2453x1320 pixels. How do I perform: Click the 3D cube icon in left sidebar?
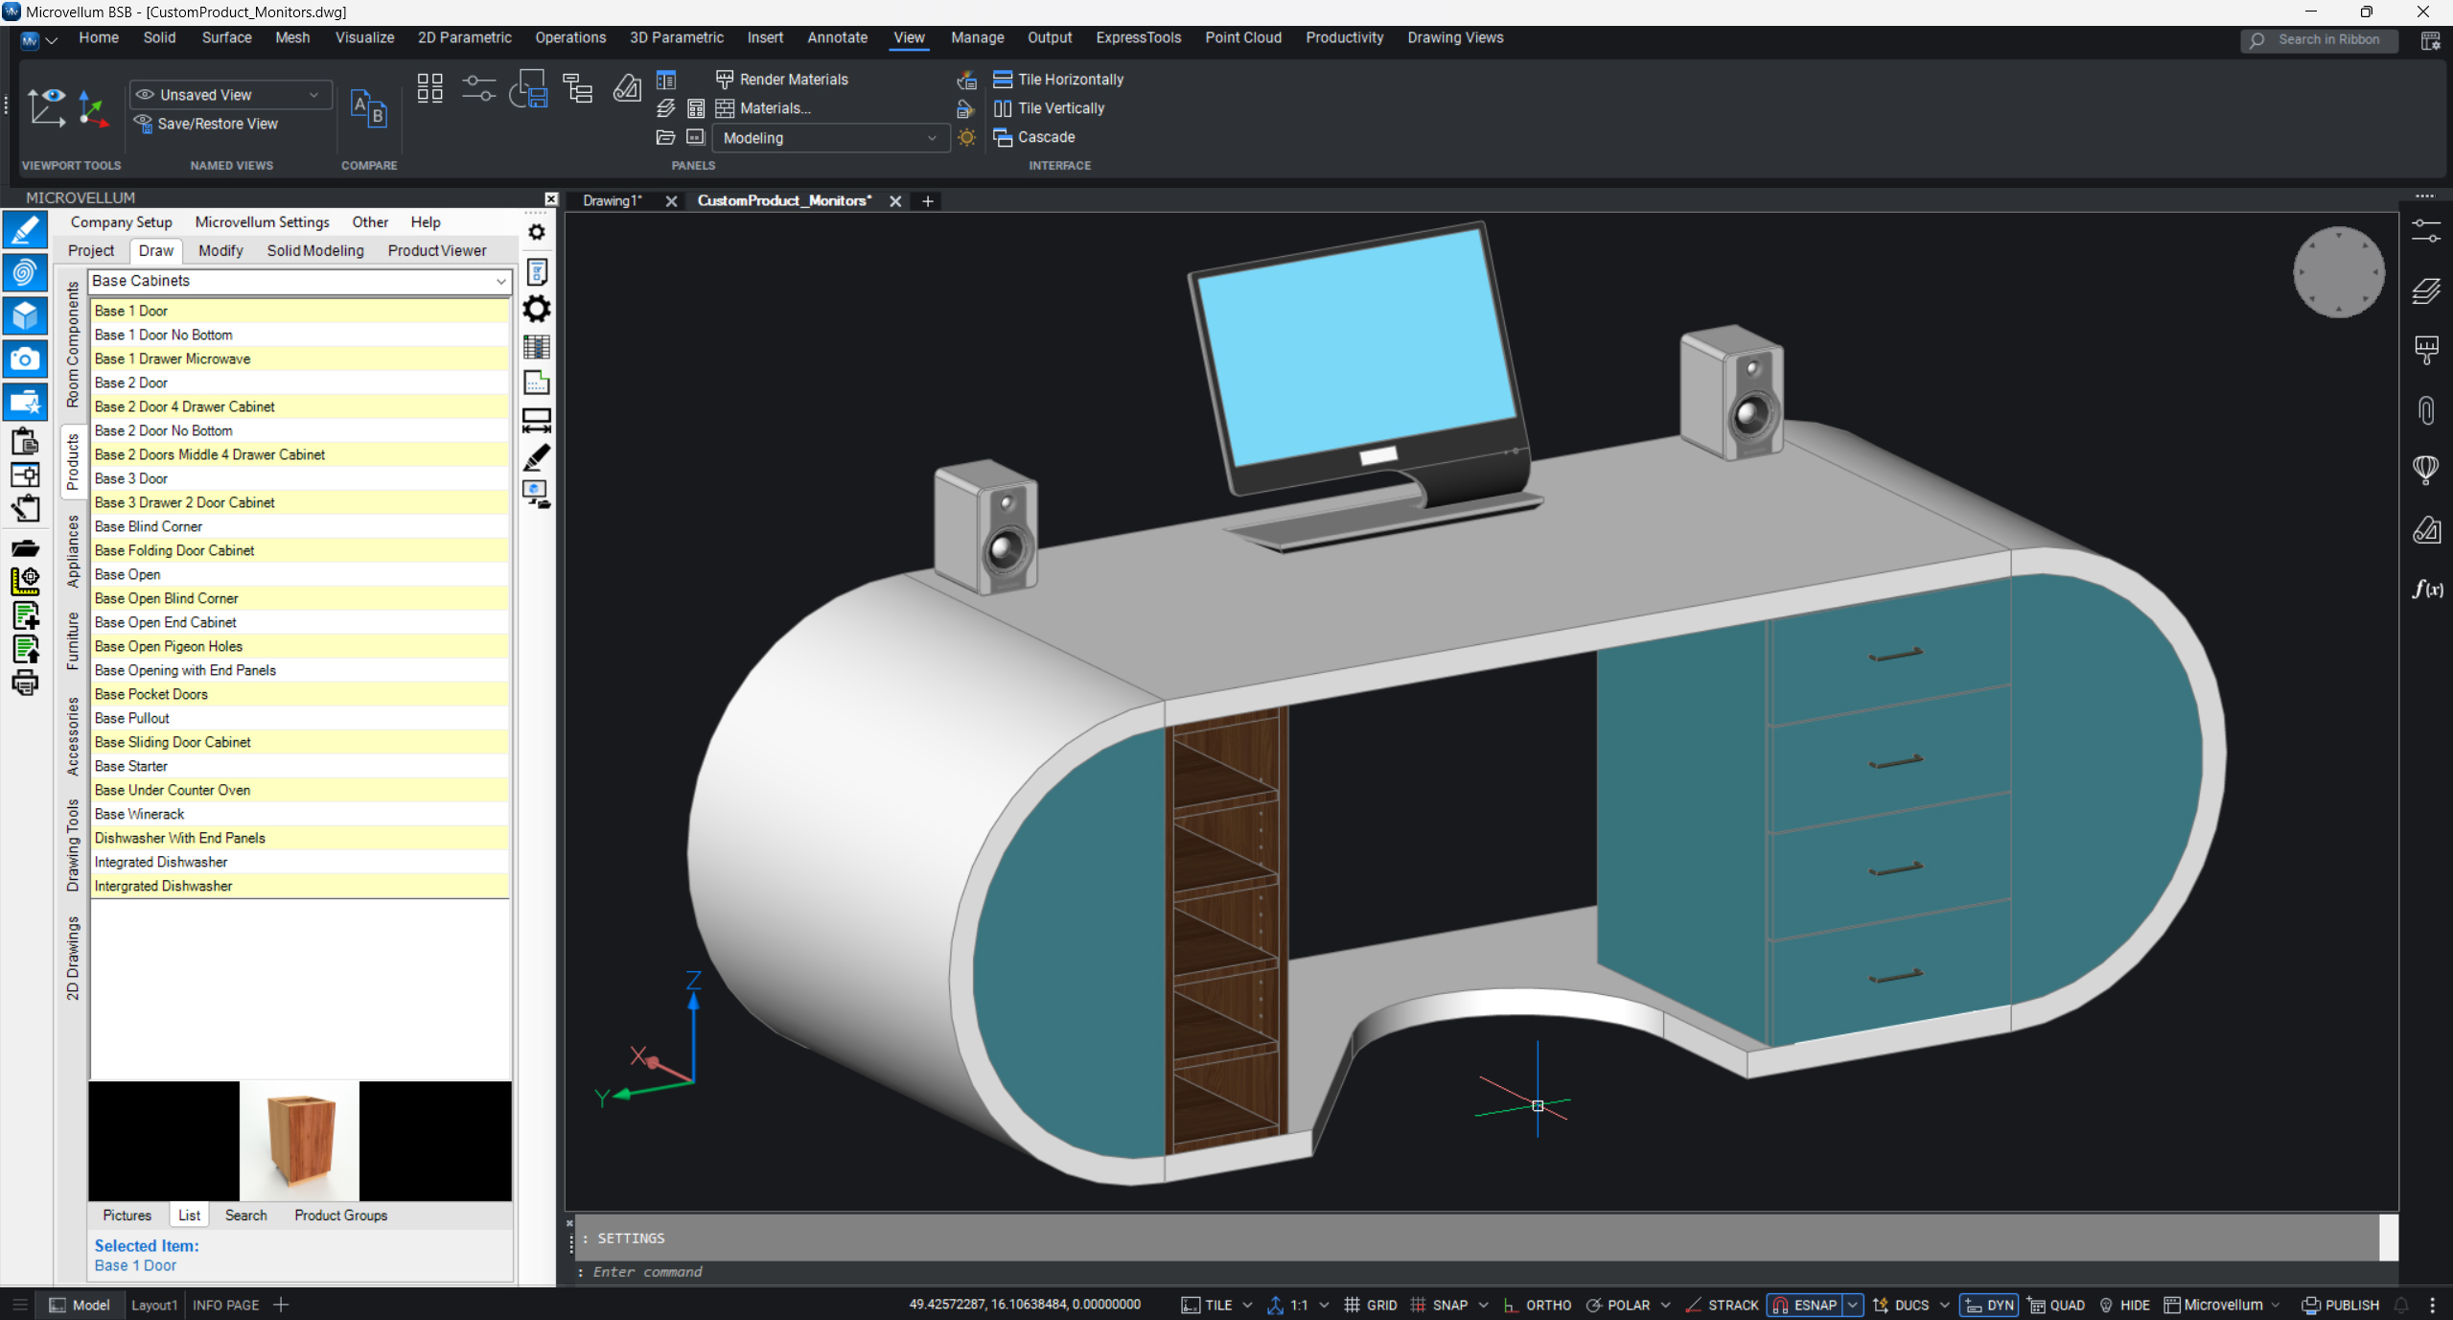coord(25,315)
